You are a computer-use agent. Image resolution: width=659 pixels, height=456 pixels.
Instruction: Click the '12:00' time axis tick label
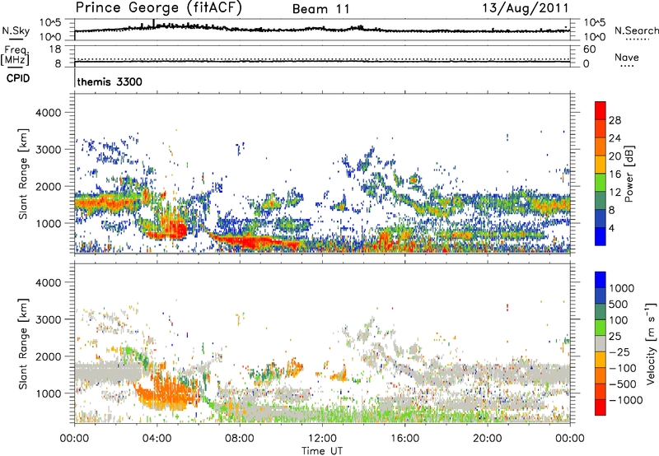click(x=322, y=439)
